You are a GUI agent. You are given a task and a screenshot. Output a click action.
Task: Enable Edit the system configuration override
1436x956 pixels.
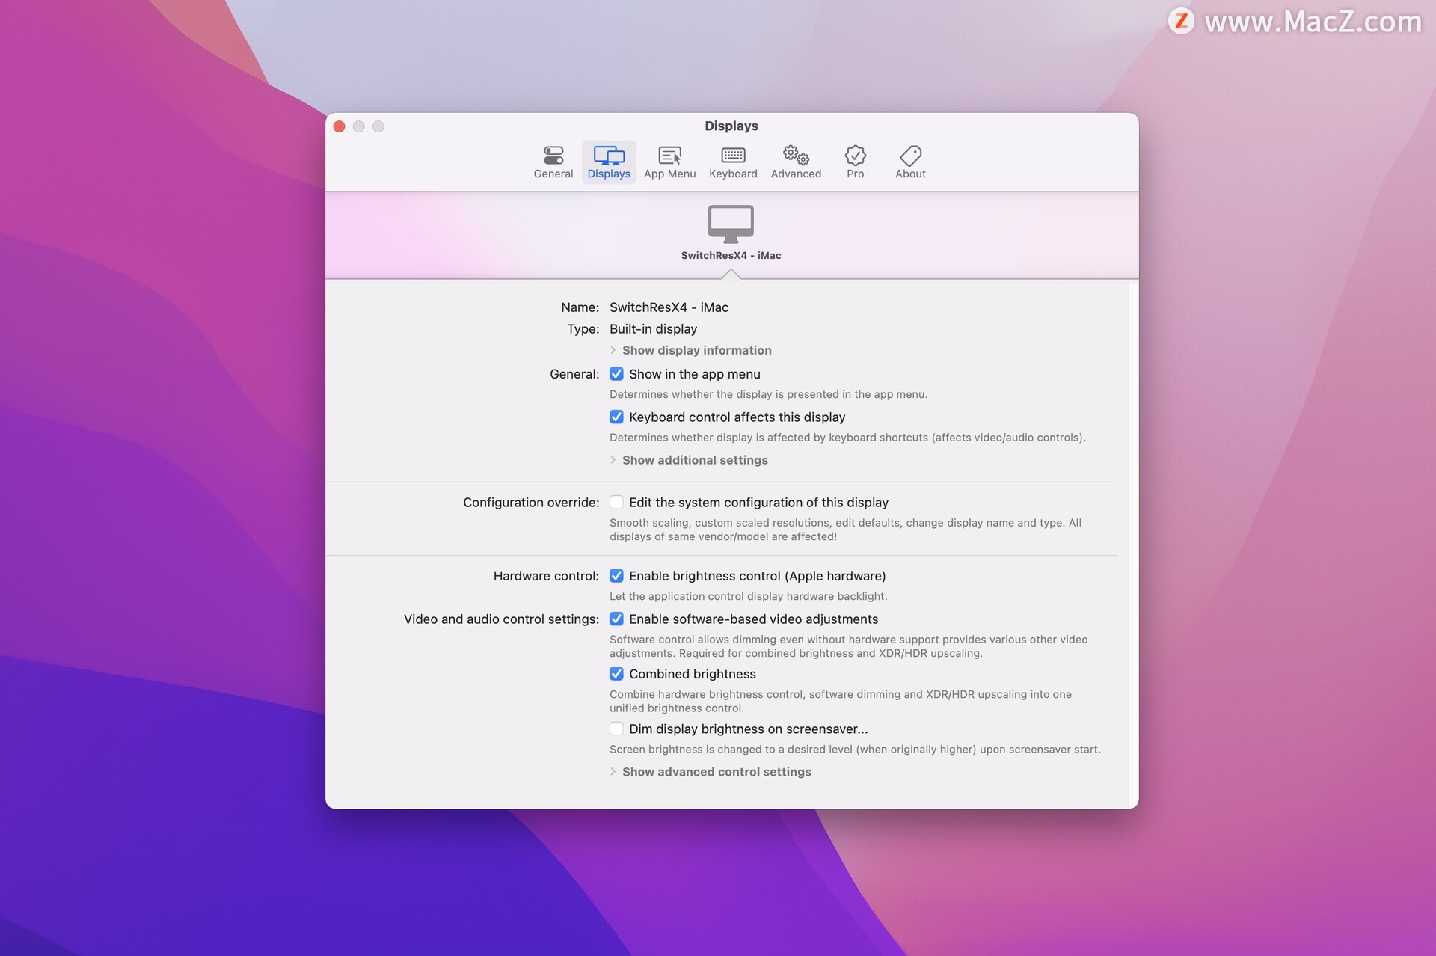[x=616, y=501]
